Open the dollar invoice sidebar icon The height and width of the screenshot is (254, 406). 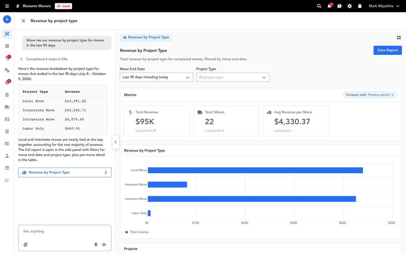click(7, 144)
